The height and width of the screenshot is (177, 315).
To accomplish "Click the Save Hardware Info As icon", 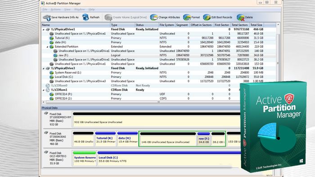I will (x=47, y=18).
